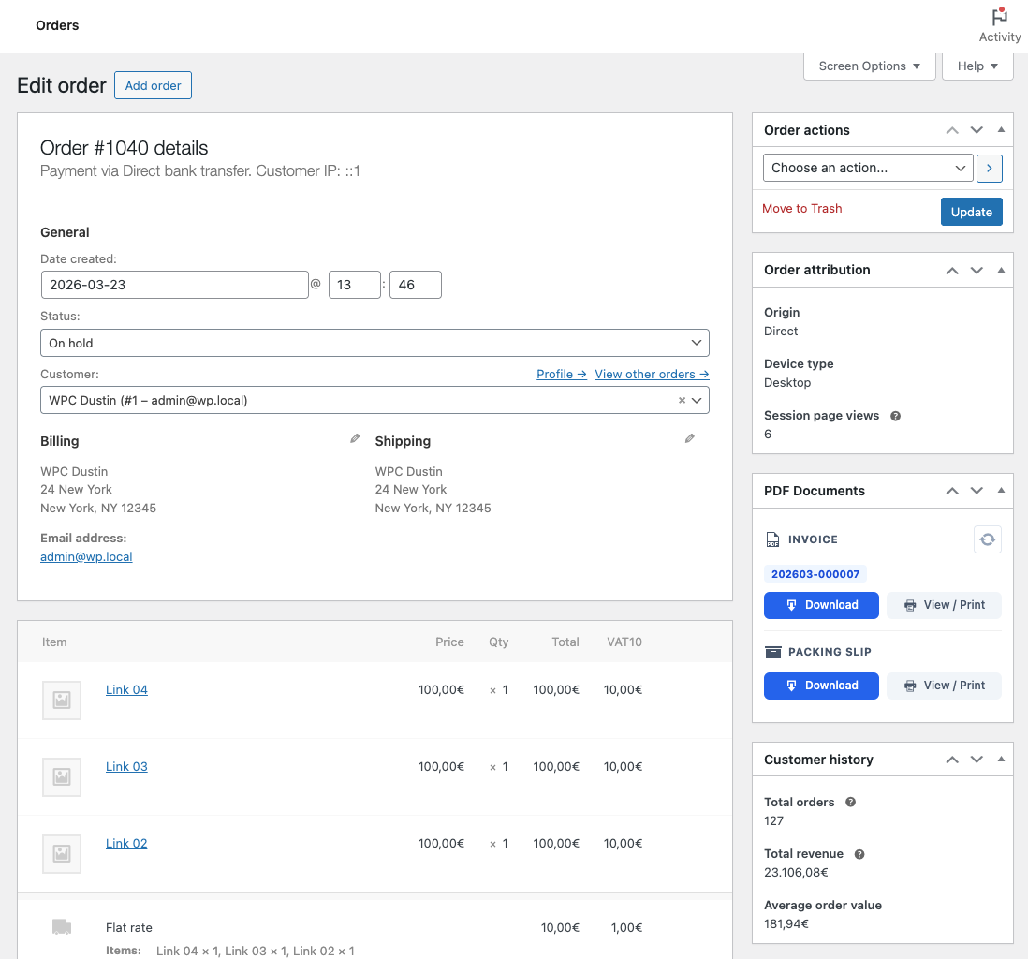
Task: Click the Total orders help icon
Action: pyautogui.click(x=850, y=803)
